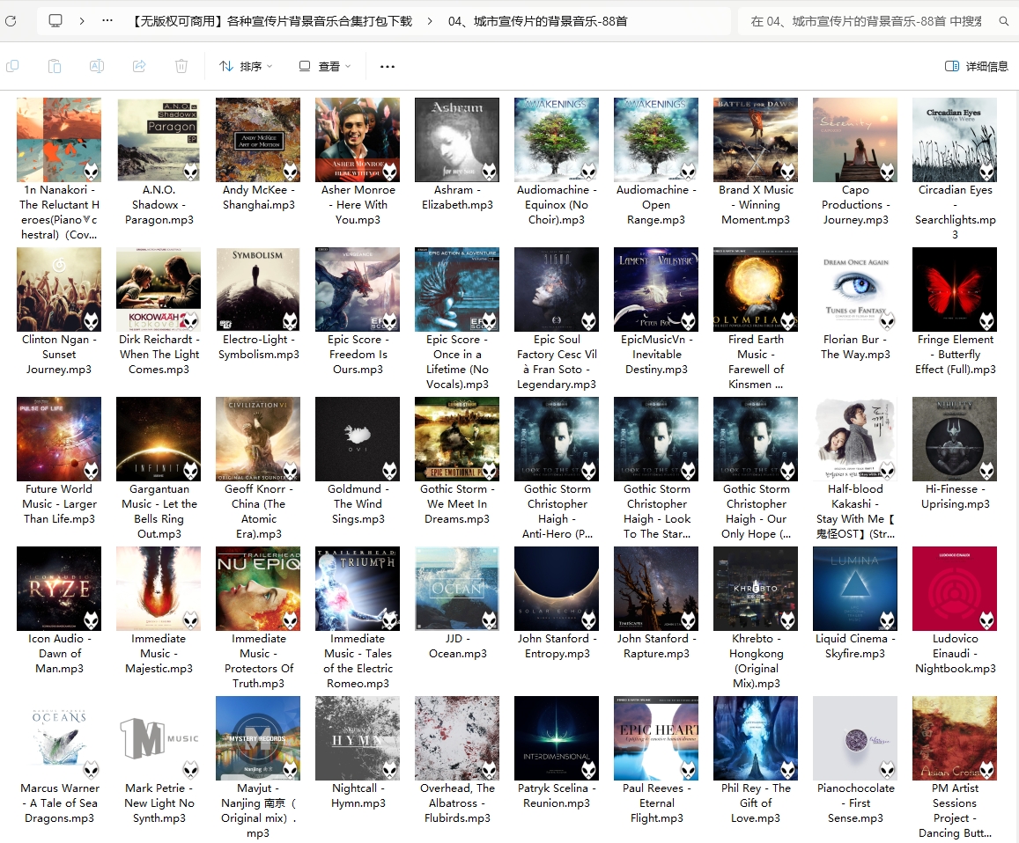Open the See more (...) toolbar menu
The width and height of the screenshot is (1019, 843).
coord(388,66)
